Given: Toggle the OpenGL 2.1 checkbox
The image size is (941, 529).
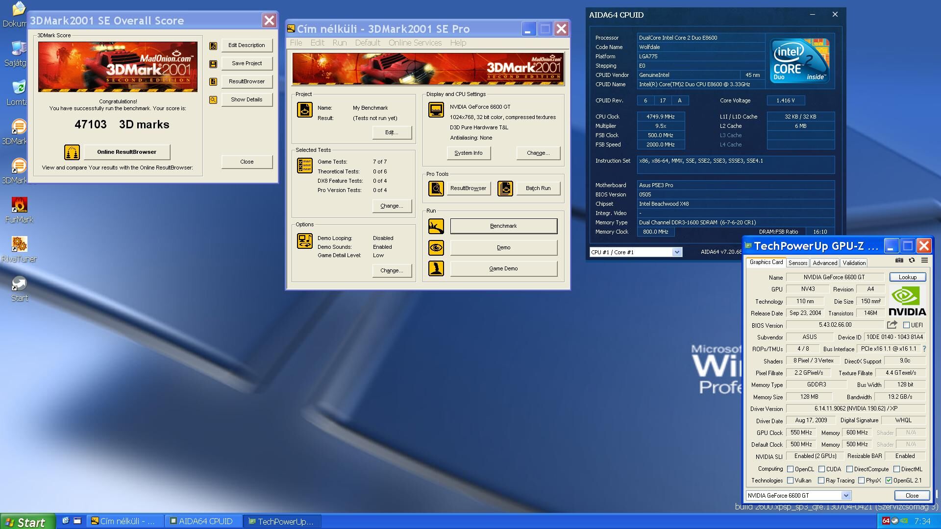Looking at the screenshot, I should pos(889,481).
